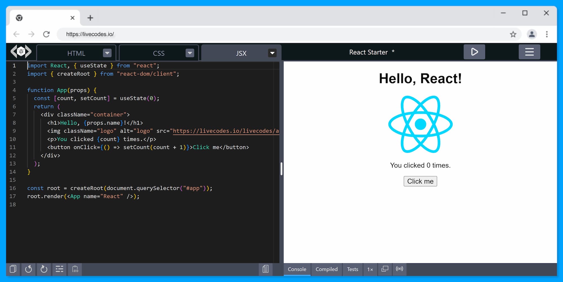
Task: Click the 'return (' statement on line 6
Action: click(x=47, y=107)
